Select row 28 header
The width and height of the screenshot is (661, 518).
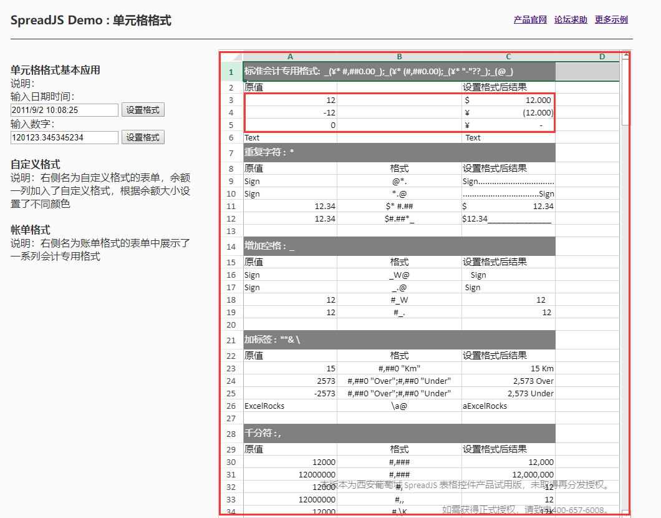(x=232, y=434)
